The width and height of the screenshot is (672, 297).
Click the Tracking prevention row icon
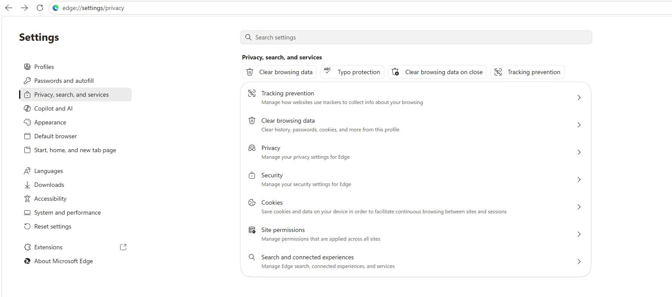click(252, 93)
